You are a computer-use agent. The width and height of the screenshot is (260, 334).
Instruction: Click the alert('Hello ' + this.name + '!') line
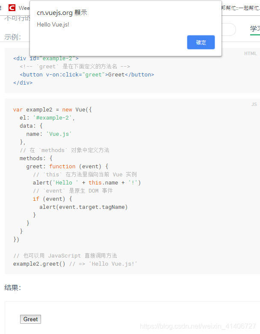pyautogui.click(x=87, y=182)
